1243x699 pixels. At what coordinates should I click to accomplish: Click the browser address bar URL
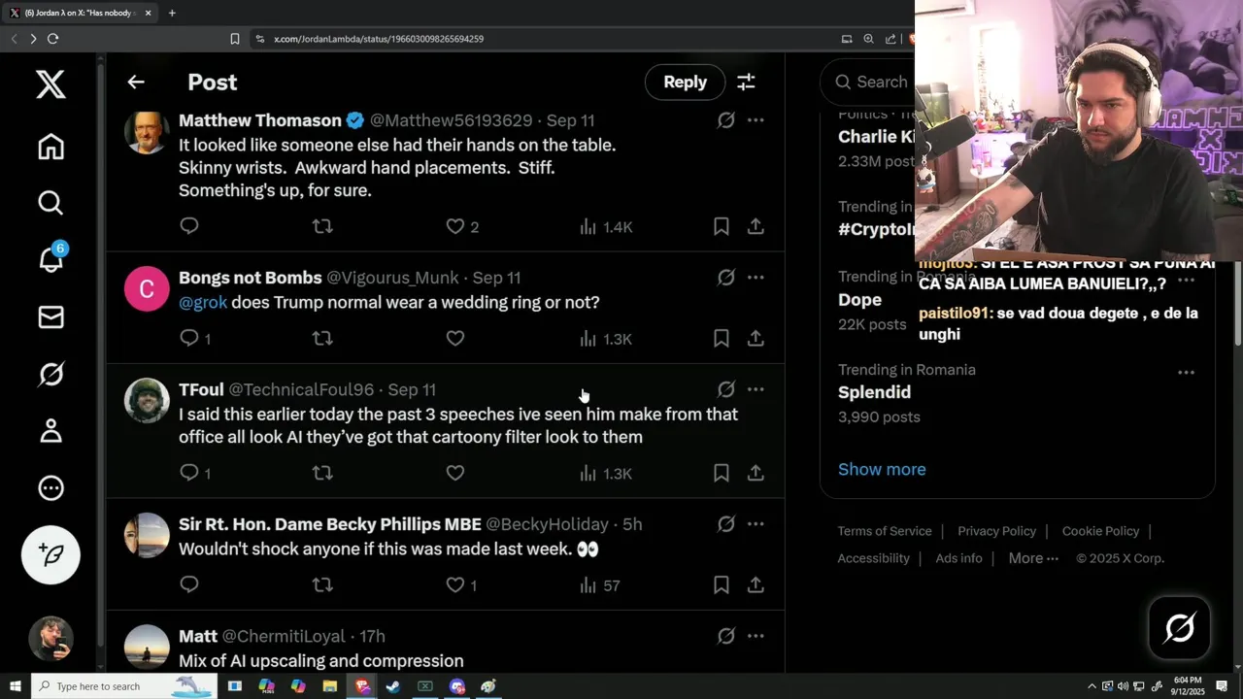pos(379,39)
